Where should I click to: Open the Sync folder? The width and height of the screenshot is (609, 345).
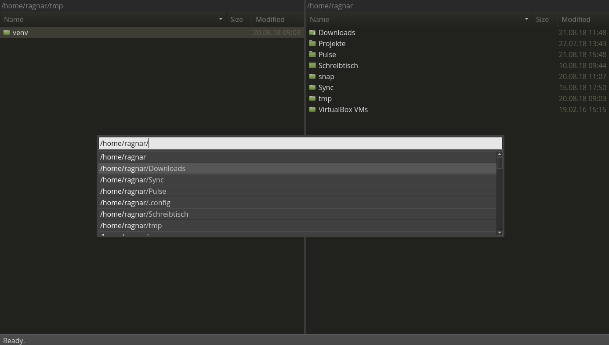(326, 87)
